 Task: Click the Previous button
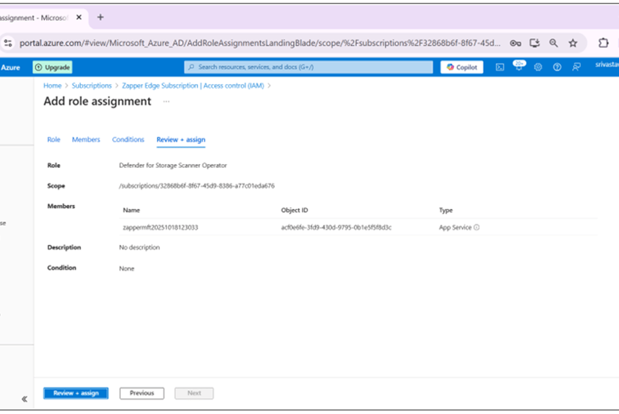pos(141,393)
